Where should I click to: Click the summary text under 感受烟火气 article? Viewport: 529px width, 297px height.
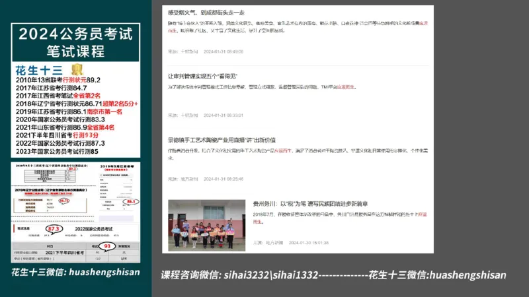pos(298,26)
